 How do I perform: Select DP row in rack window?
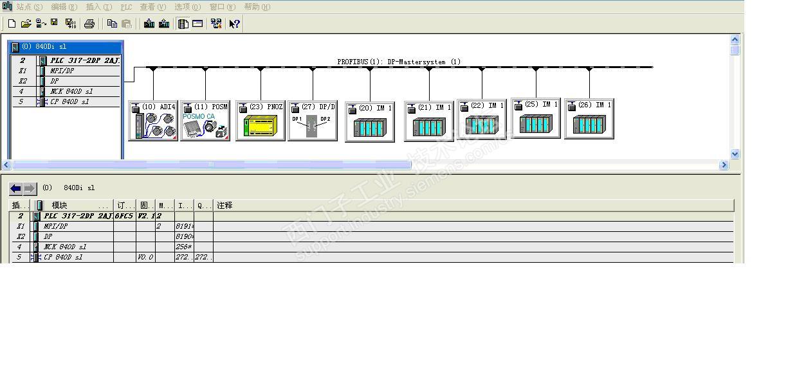(66, 81)
